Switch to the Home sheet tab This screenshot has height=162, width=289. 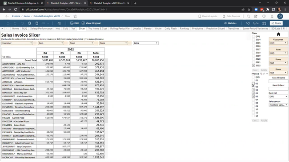click(16, 29)
